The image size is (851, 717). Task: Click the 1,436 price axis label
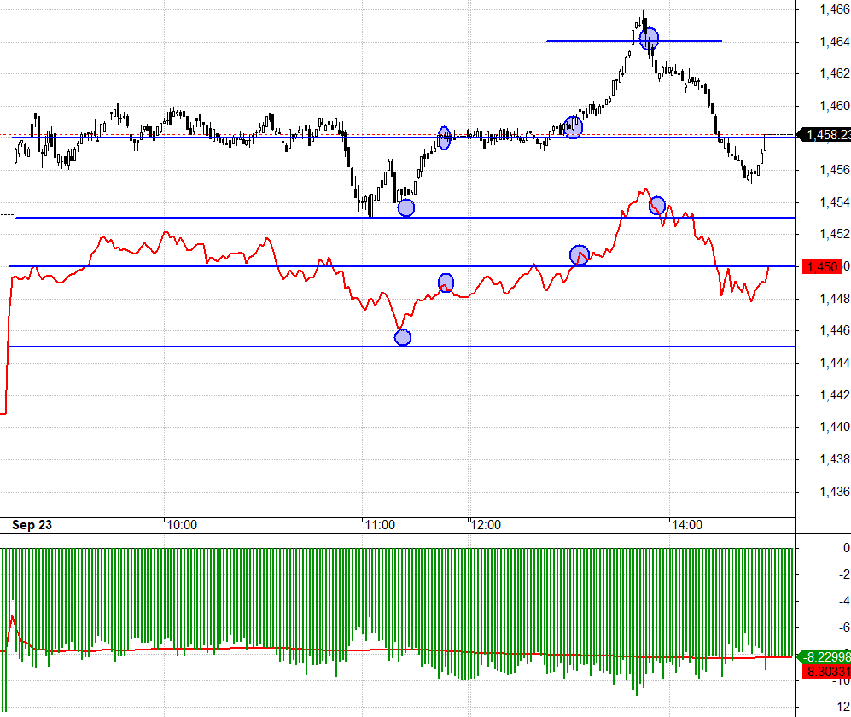pyautogui.click(x=834, y=492)
